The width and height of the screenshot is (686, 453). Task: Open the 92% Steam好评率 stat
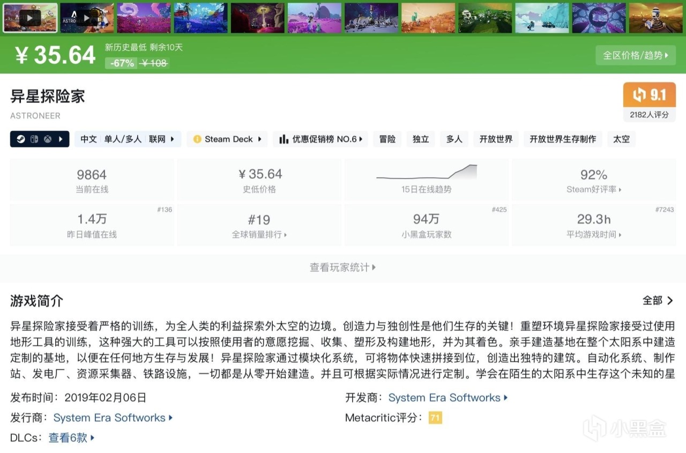[594, 180]
